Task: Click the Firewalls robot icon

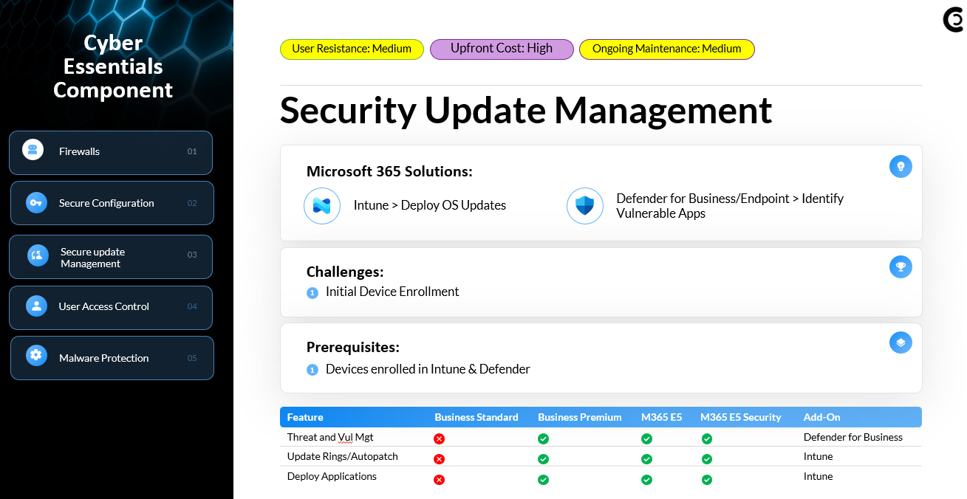Action: [33, 150]
